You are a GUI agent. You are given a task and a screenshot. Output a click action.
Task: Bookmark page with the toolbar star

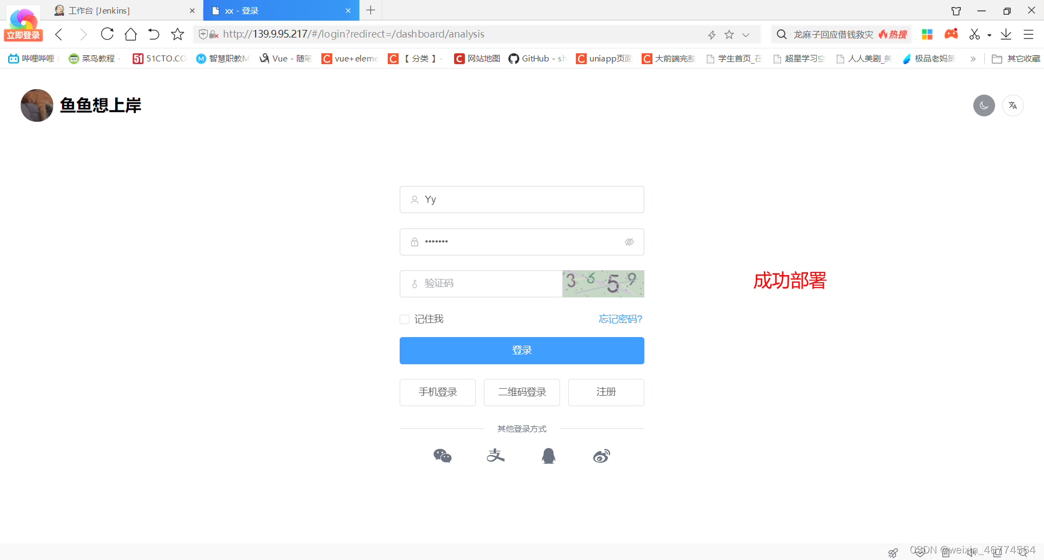[x=177, y=34]
